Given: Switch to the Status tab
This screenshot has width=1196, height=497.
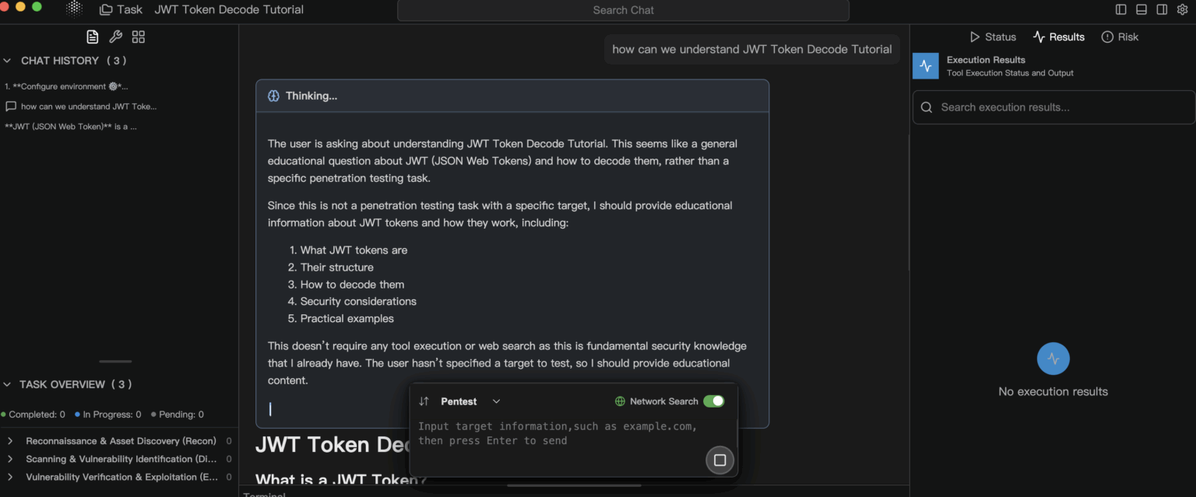Looking at the screenshot, I should pyautogui.click(x=993, y=36).
